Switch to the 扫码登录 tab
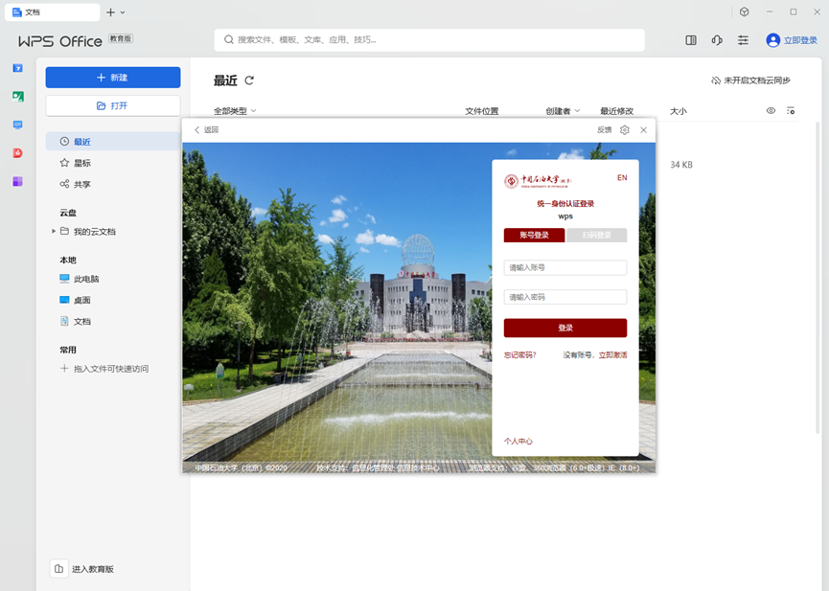 596,235
